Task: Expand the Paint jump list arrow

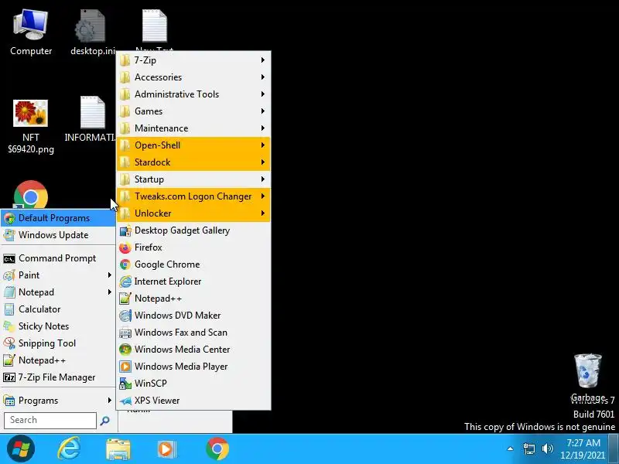Action: [x=109, y=275]
